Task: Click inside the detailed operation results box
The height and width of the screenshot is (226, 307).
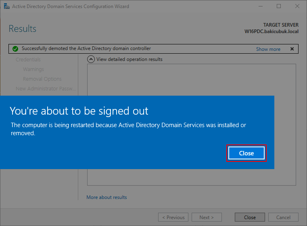Action: coord(192,80)
